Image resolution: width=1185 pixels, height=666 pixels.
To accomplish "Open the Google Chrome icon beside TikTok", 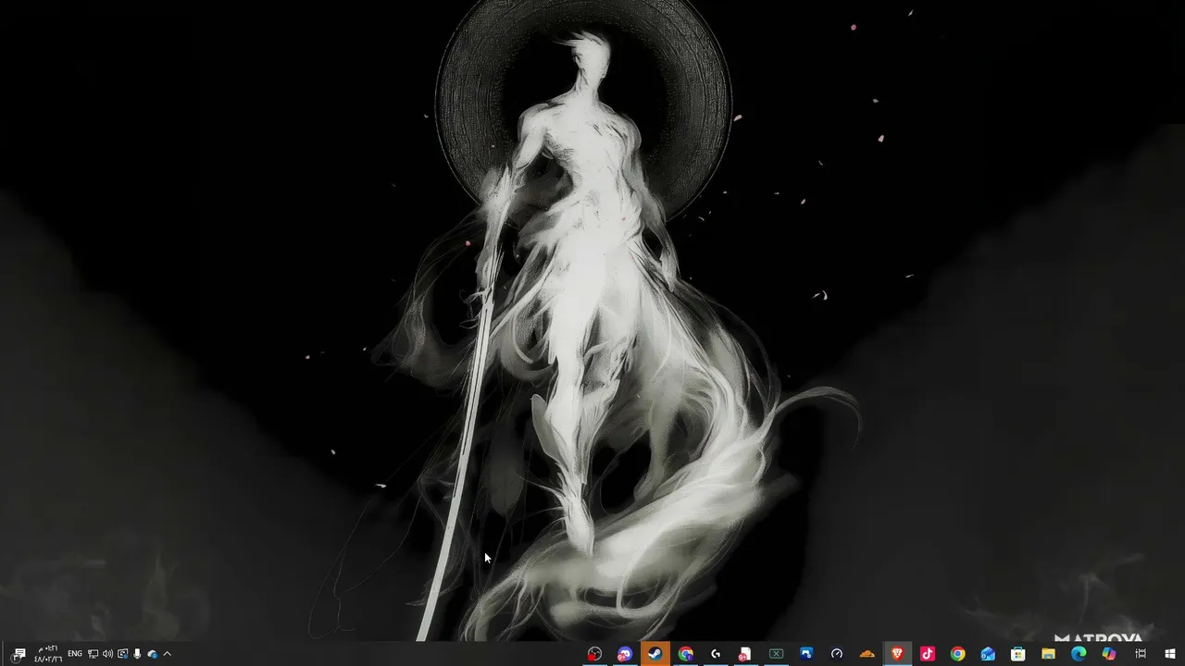I will click(x=957, y=654).
